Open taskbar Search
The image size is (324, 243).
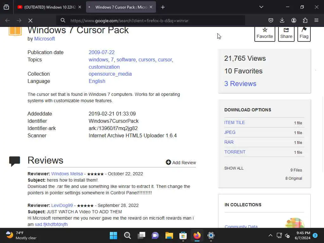click(127, 235)
